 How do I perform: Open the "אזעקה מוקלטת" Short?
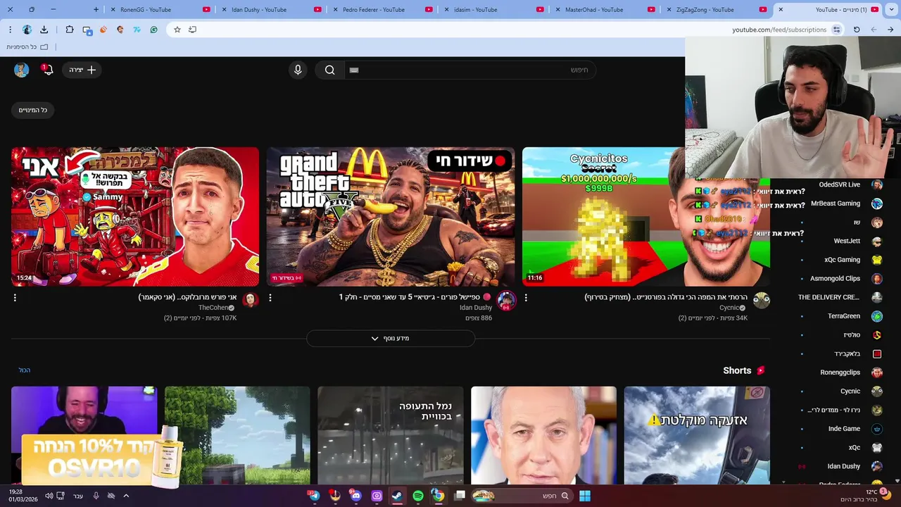697,435
